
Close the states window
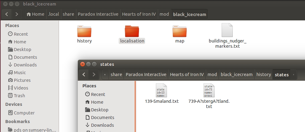tap(82, 64)
